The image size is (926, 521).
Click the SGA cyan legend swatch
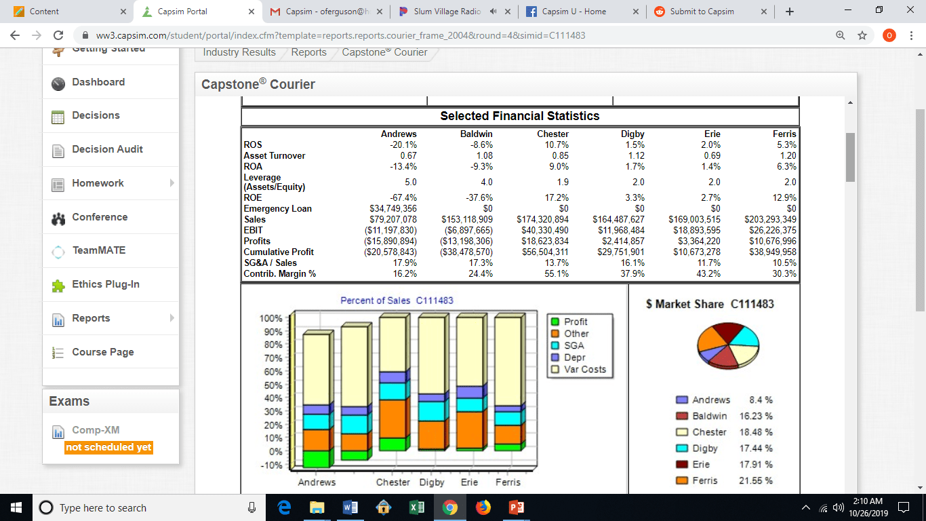click(555, 345)
